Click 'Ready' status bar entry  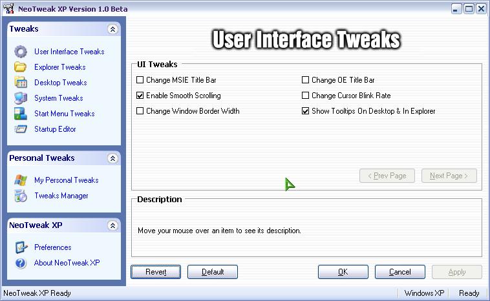(x=469, y=293)
